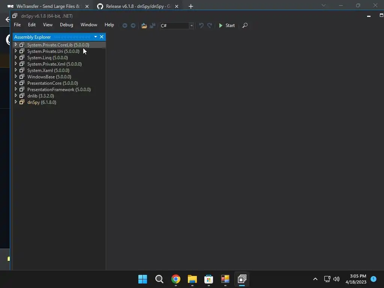Open the File menu
384x288 pixels.
pyautogui.click(x=17, y=25)
